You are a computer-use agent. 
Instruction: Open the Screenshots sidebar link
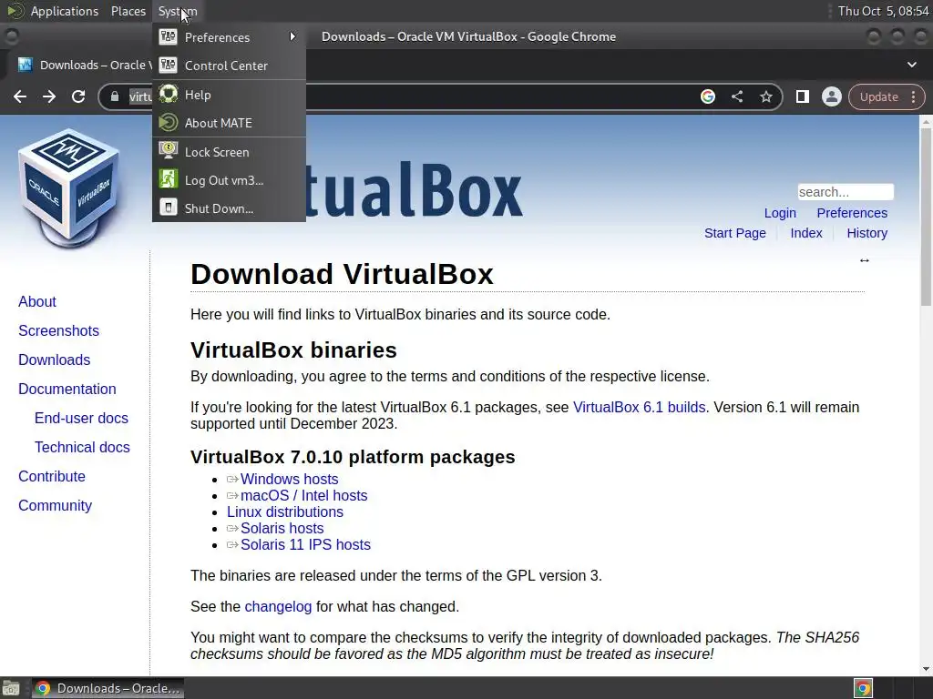tap(59, 330)
